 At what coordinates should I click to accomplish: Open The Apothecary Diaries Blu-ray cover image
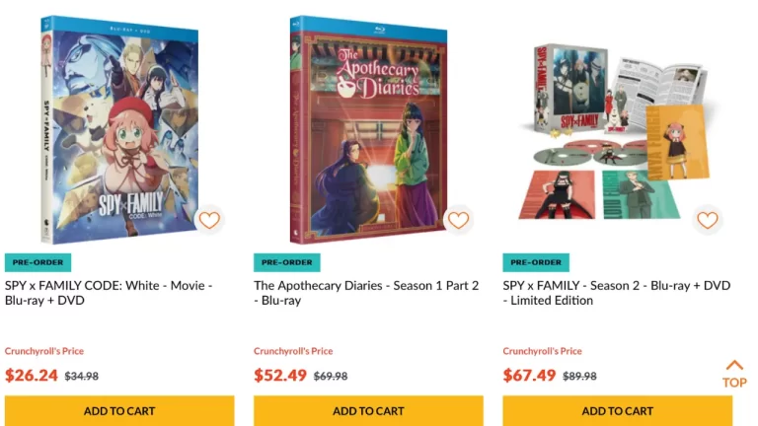[x=368, y=129]
